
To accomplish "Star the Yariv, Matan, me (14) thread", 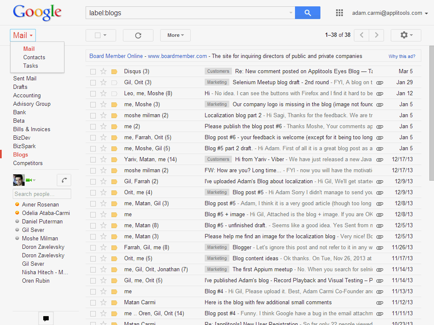I will pos(103,160).
